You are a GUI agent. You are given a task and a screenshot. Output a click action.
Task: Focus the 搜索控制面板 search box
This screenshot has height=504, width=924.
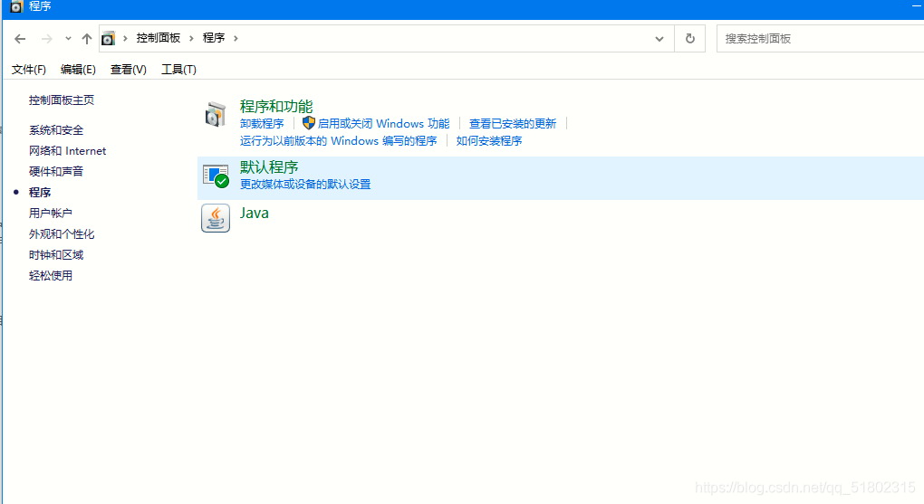tap(821, 39)
